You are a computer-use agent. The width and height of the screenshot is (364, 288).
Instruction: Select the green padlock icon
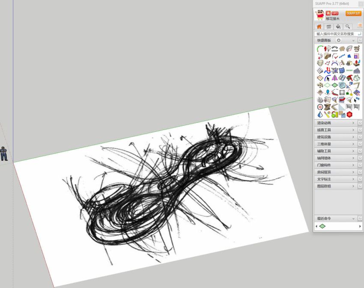[x=334, y=114]
